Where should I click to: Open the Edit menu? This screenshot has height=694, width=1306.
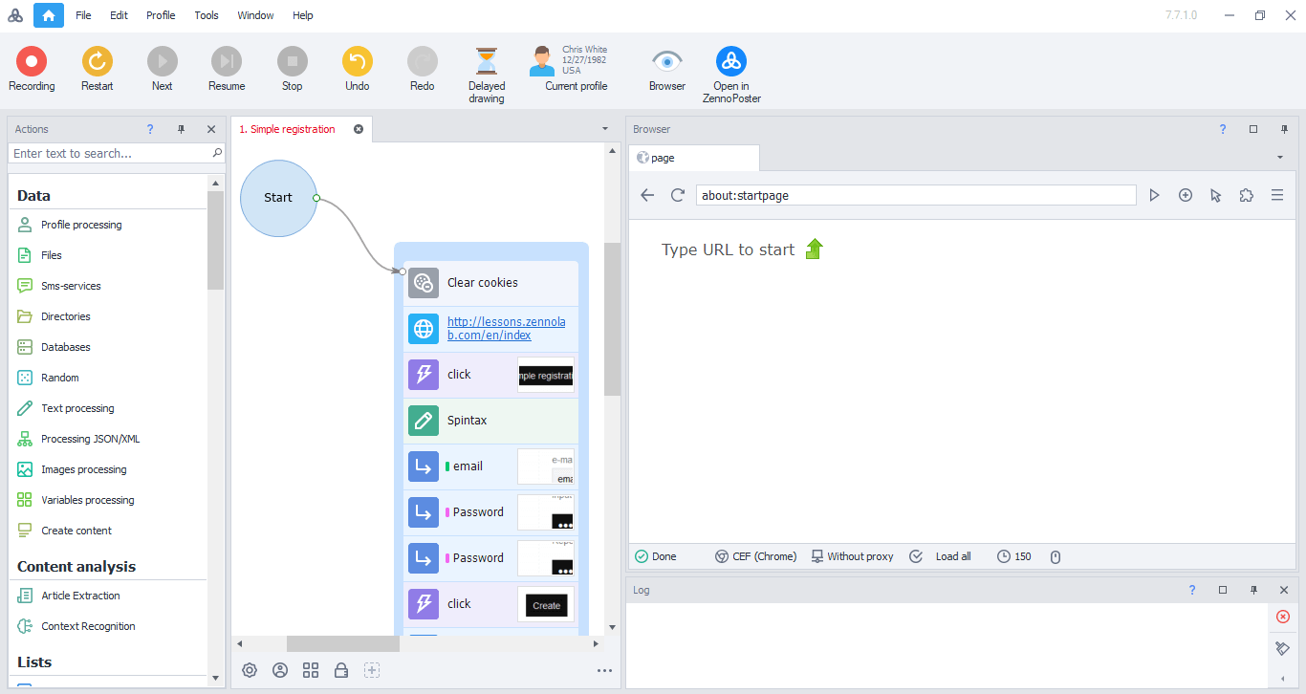pos(119,15)
